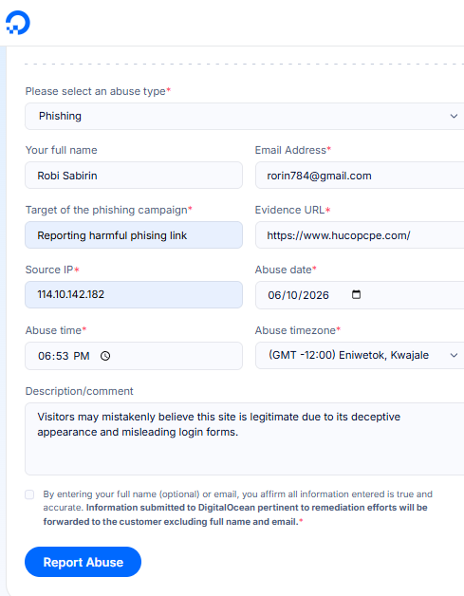The image size is (464, 596).
Task: Click the Email Address input field
Action: tap(360, 176)
